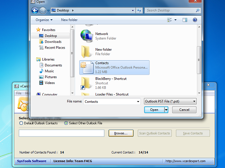Close the vCard window
225x168 pixels.
pyautogui.click(x=208, y=85)
